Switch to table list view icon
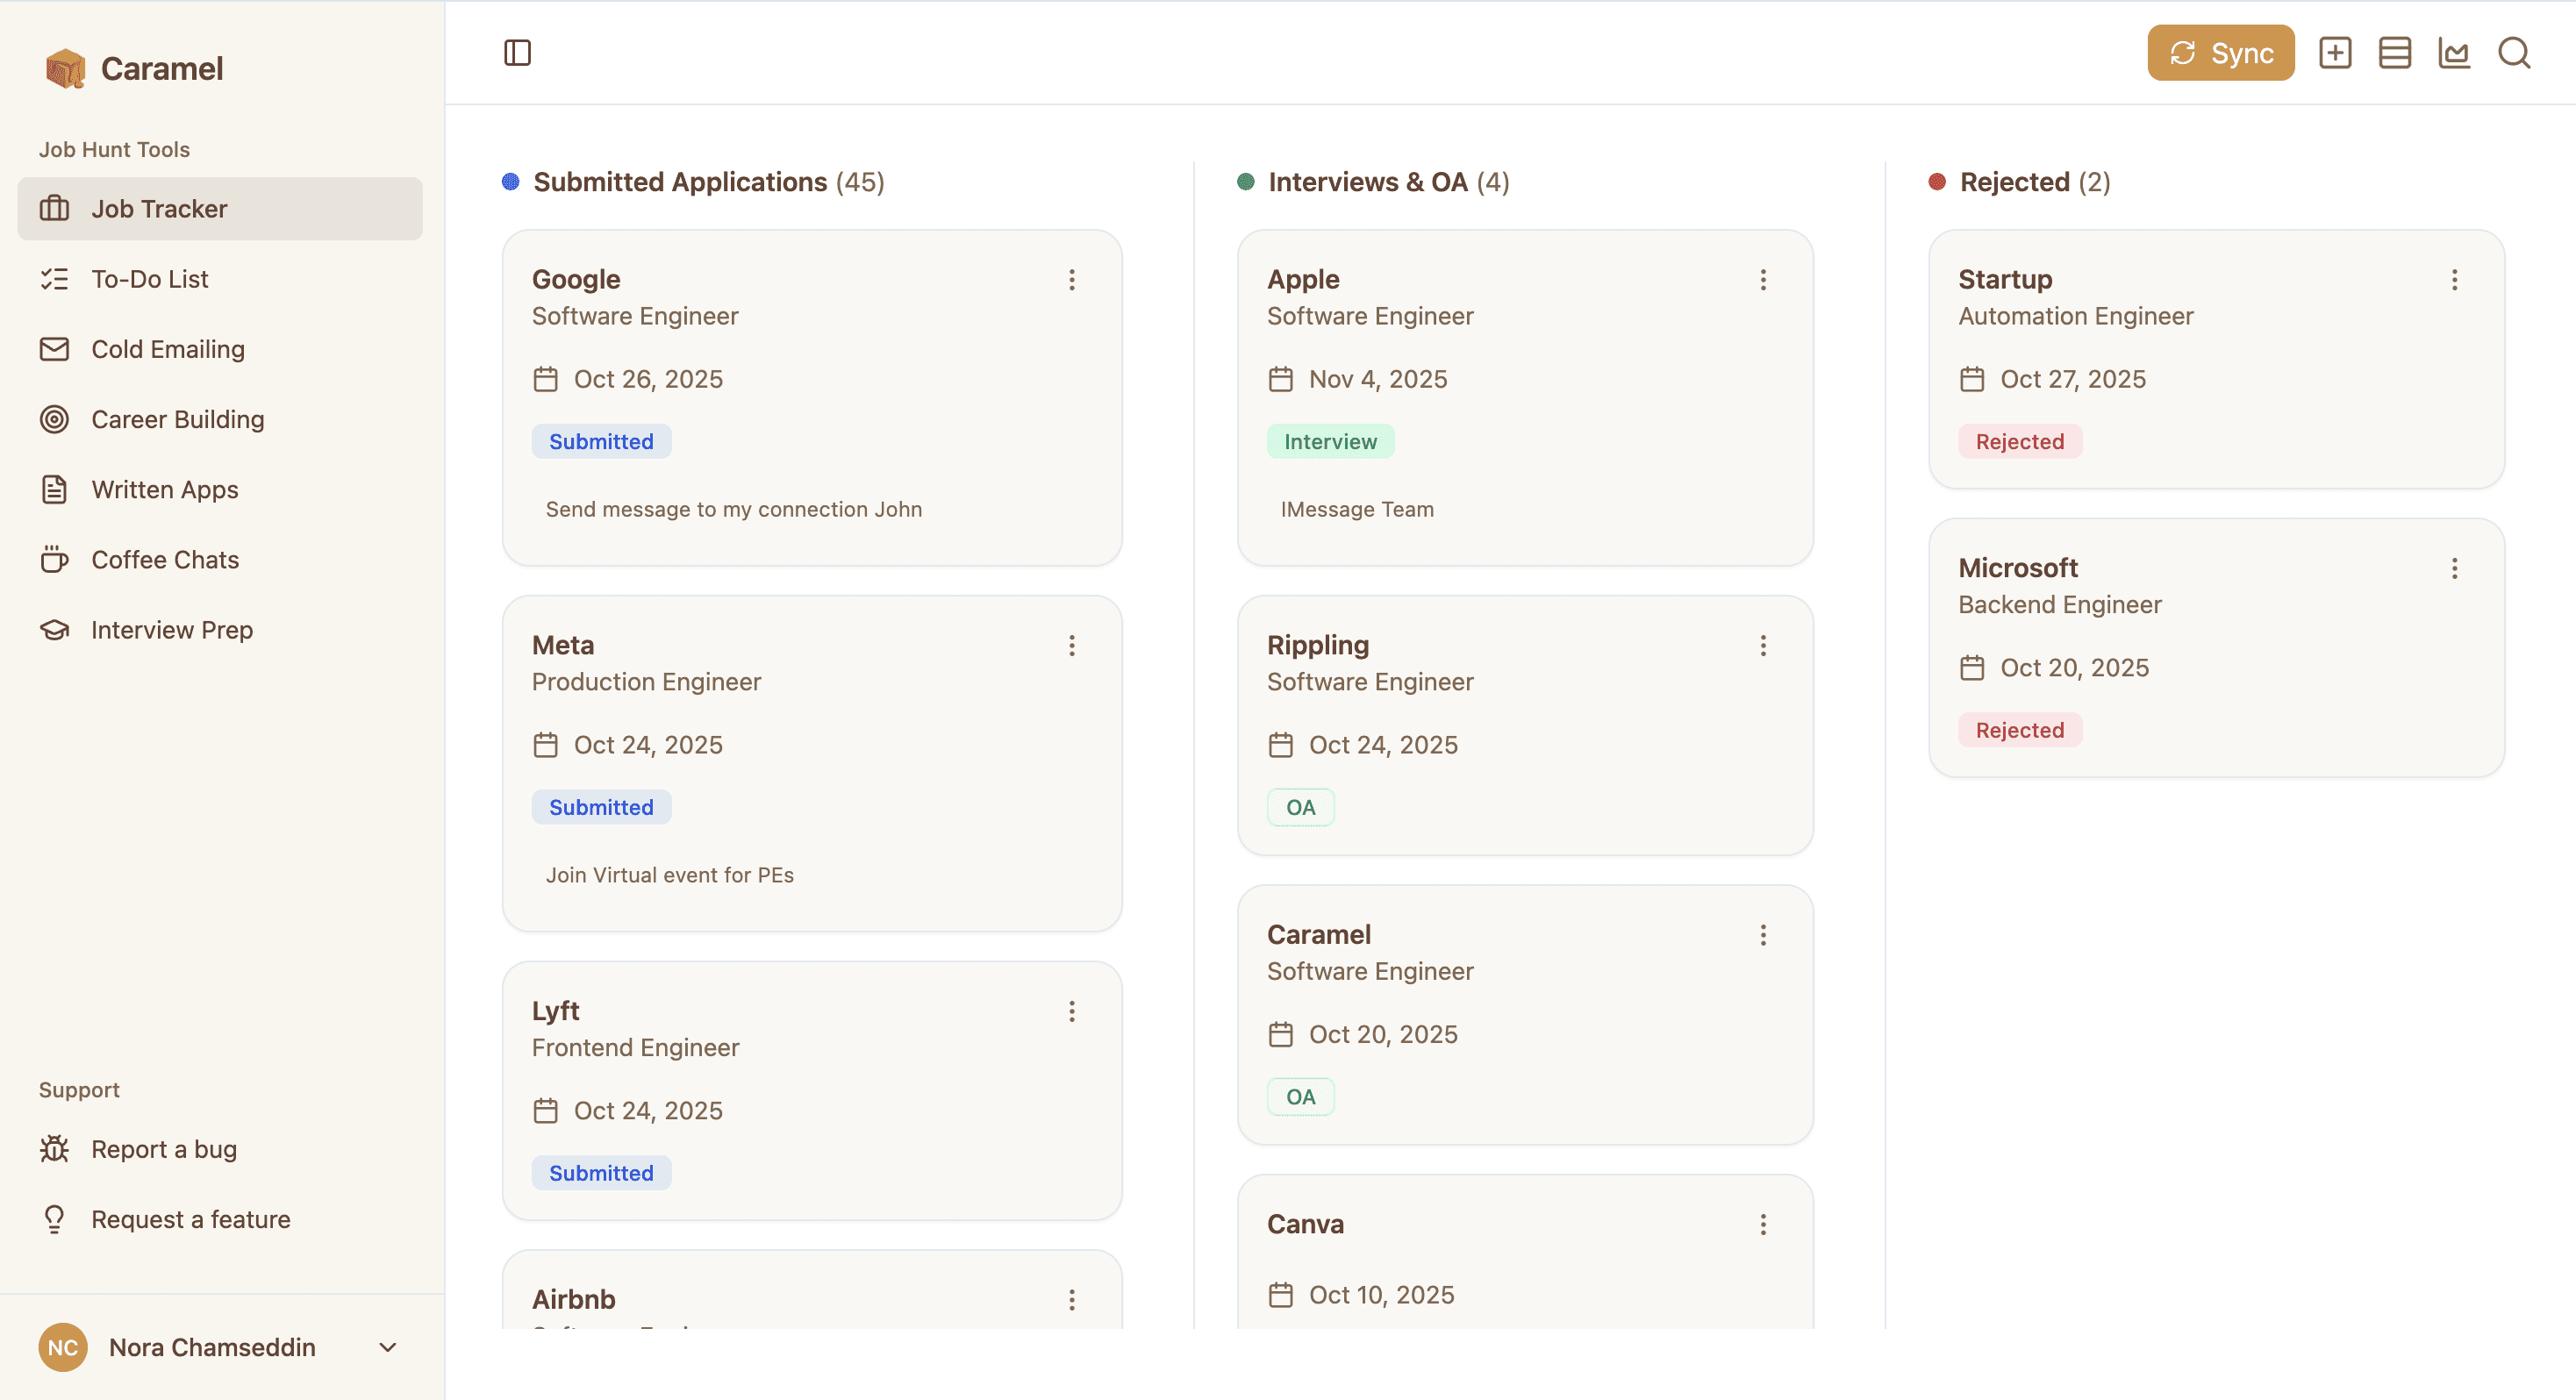 [x=2395, y=53]
